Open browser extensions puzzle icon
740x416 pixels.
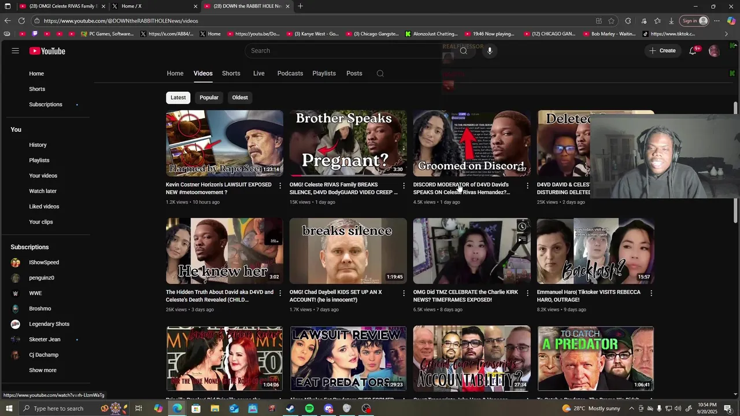628,21
